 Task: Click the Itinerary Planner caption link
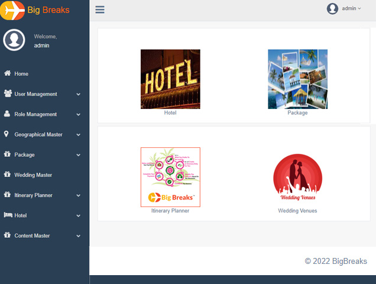[170, 211]
